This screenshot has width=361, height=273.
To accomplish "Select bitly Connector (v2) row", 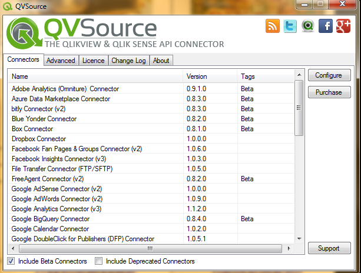I will pos(151,109).
